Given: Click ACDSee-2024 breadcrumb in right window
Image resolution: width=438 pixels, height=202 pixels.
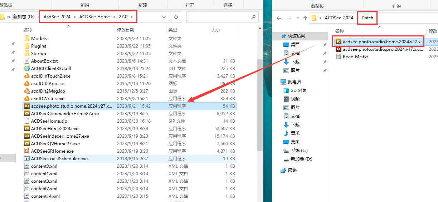Looking at the screenshot, I should coord(339,18).
